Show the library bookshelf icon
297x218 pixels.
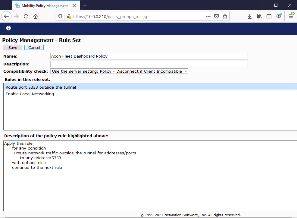[259, 17]
